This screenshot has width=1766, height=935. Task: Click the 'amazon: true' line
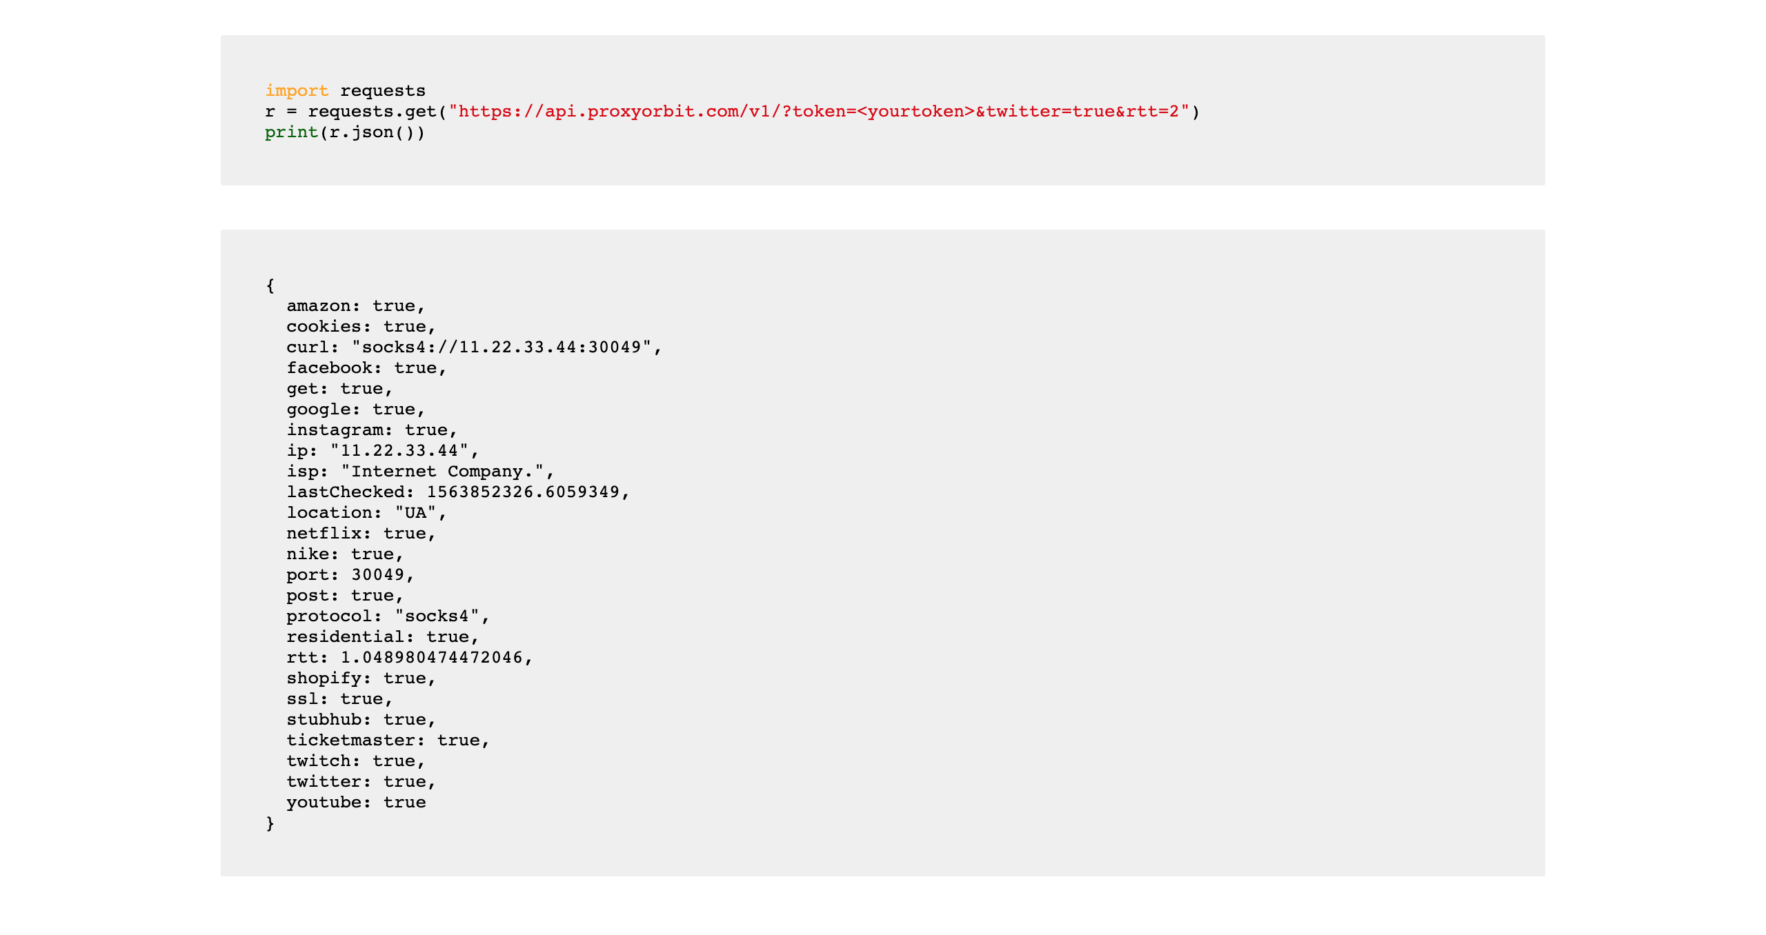tap(356, 306)
